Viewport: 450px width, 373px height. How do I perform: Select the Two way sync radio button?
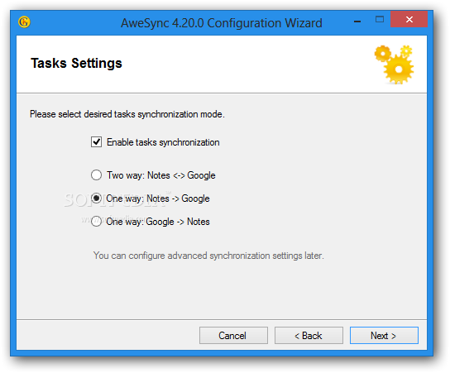pyautogui.click(x=96, y=175)
